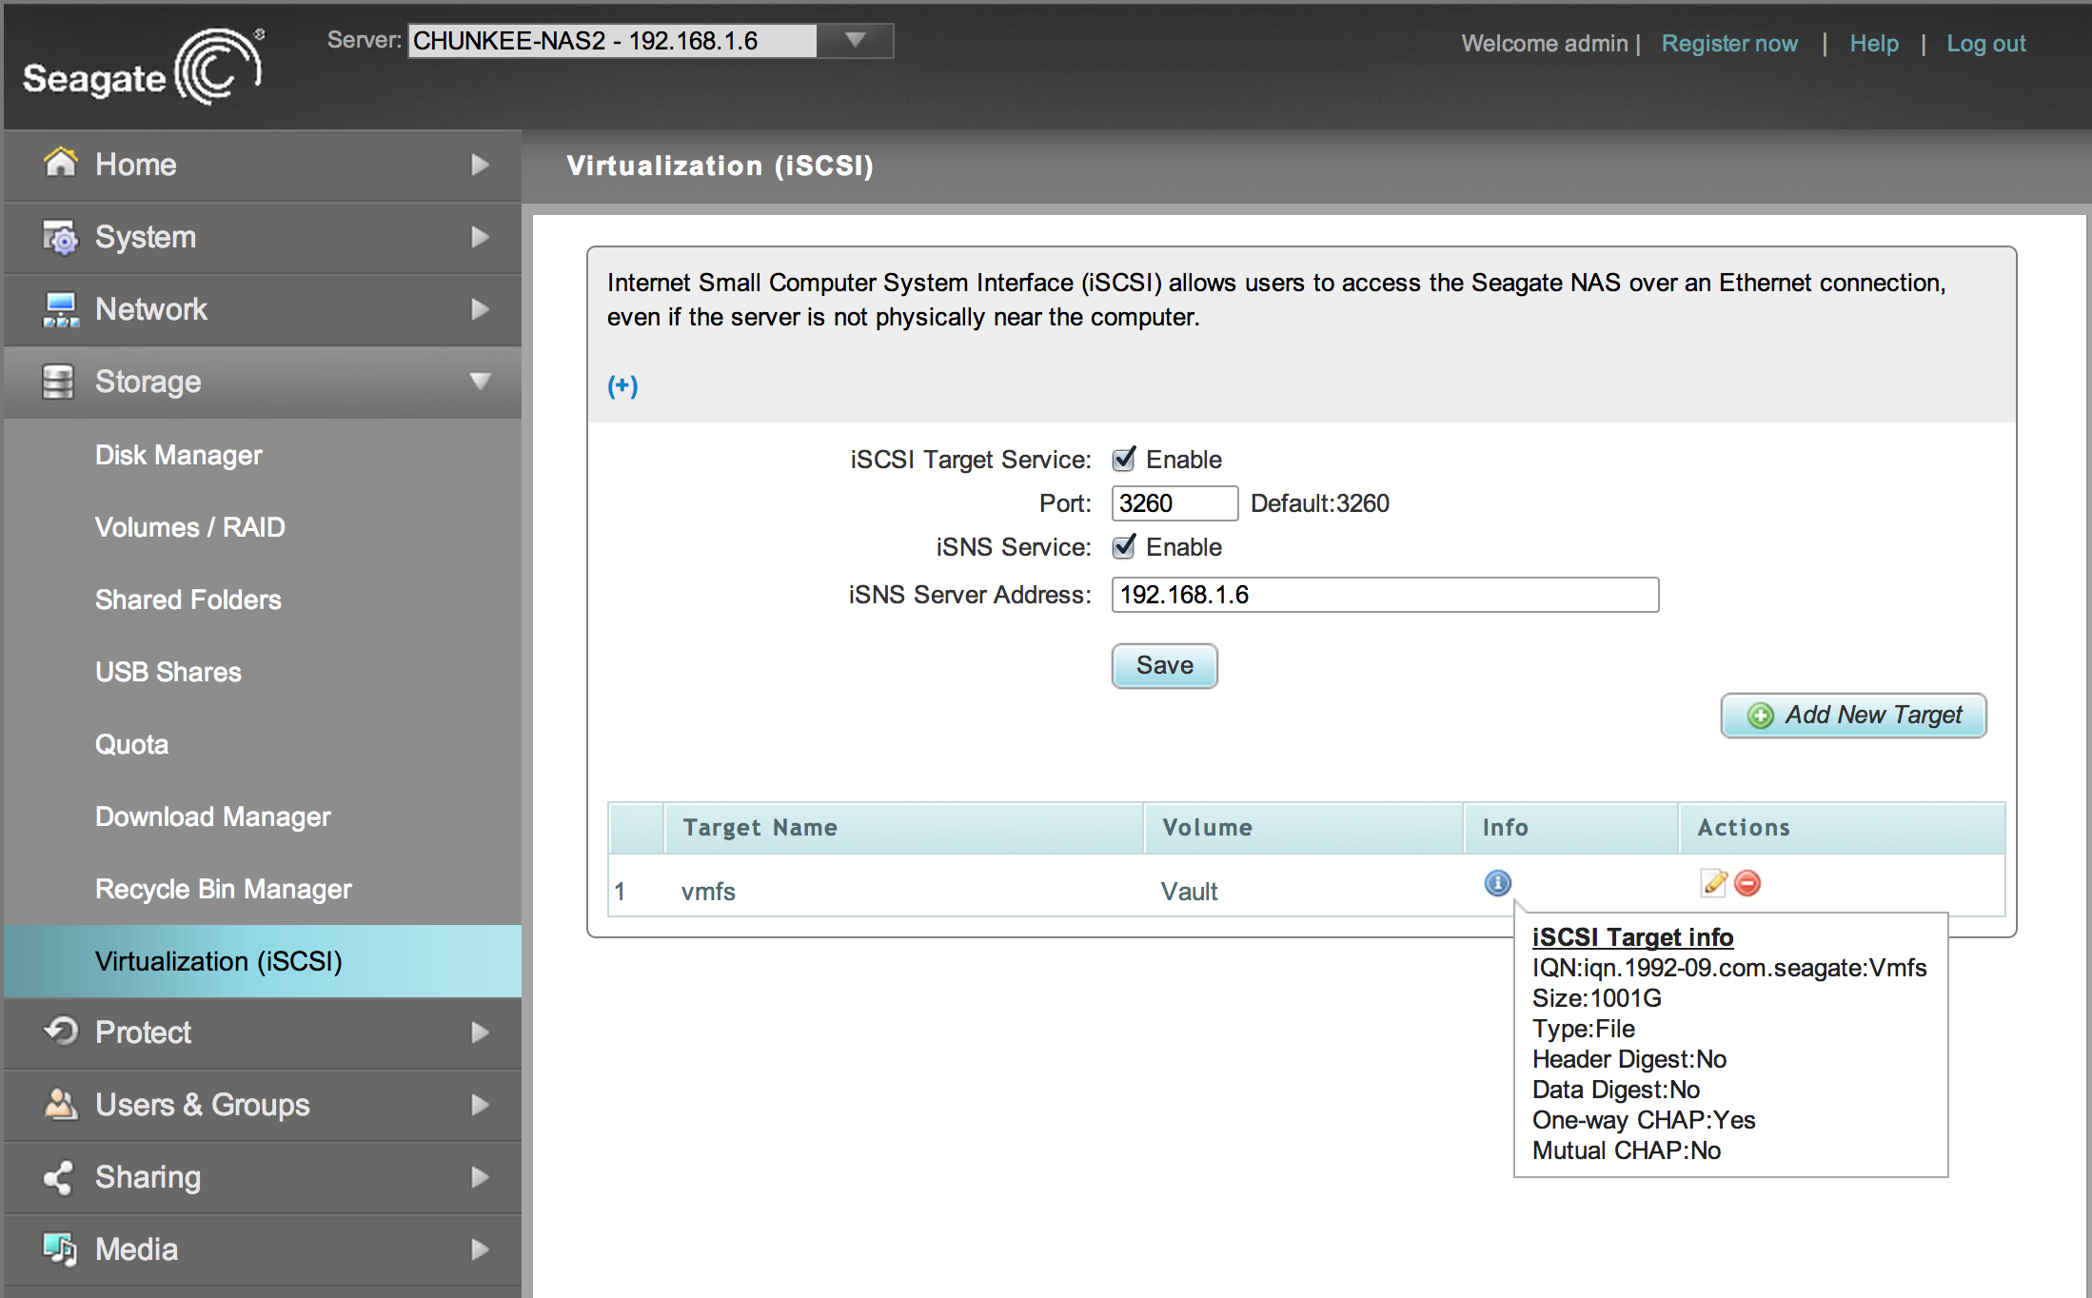Image resolution: width=2092 pixels, height=1298 pixels.
Task: Expand the (+) description details
Action: pos(622,385)
